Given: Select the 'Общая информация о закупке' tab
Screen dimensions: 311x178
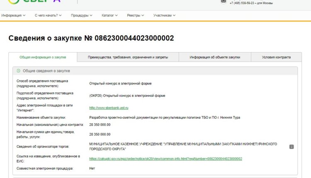Looking at the screenshot, I should tap(43, 58).
